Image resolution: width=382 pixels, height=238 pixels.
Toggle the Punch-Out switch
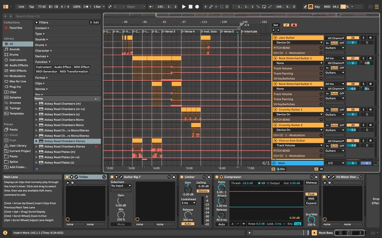[270, 7]
